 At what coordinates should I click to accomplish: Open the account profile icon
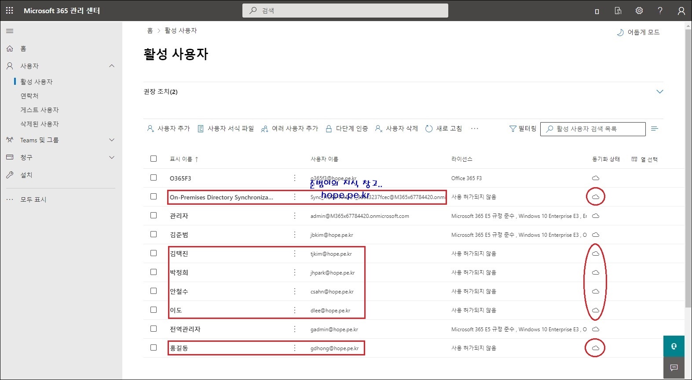[681, 11]
